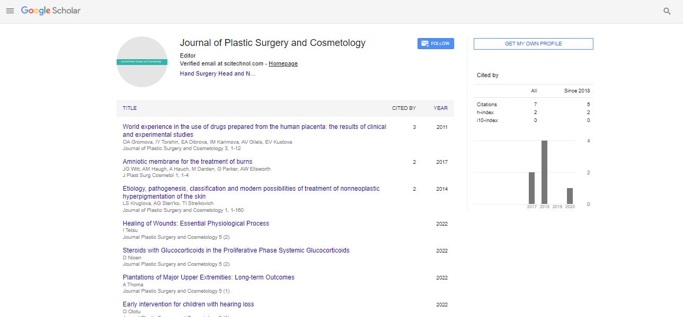Image resolution: width=683 pixels, height=317 pixels.
Task: Click author line OA Gromova, IY Torshin
Action: coord(207,142)
